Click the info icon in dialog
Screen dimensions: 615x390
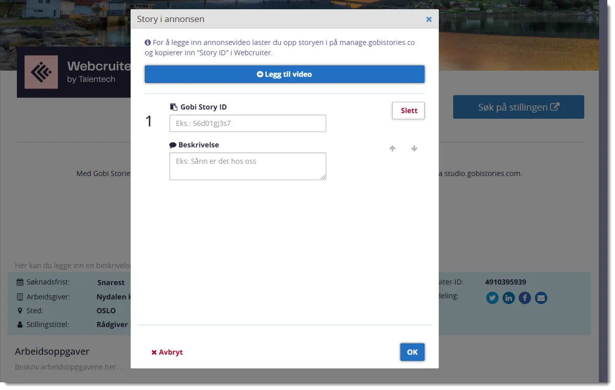148,43
